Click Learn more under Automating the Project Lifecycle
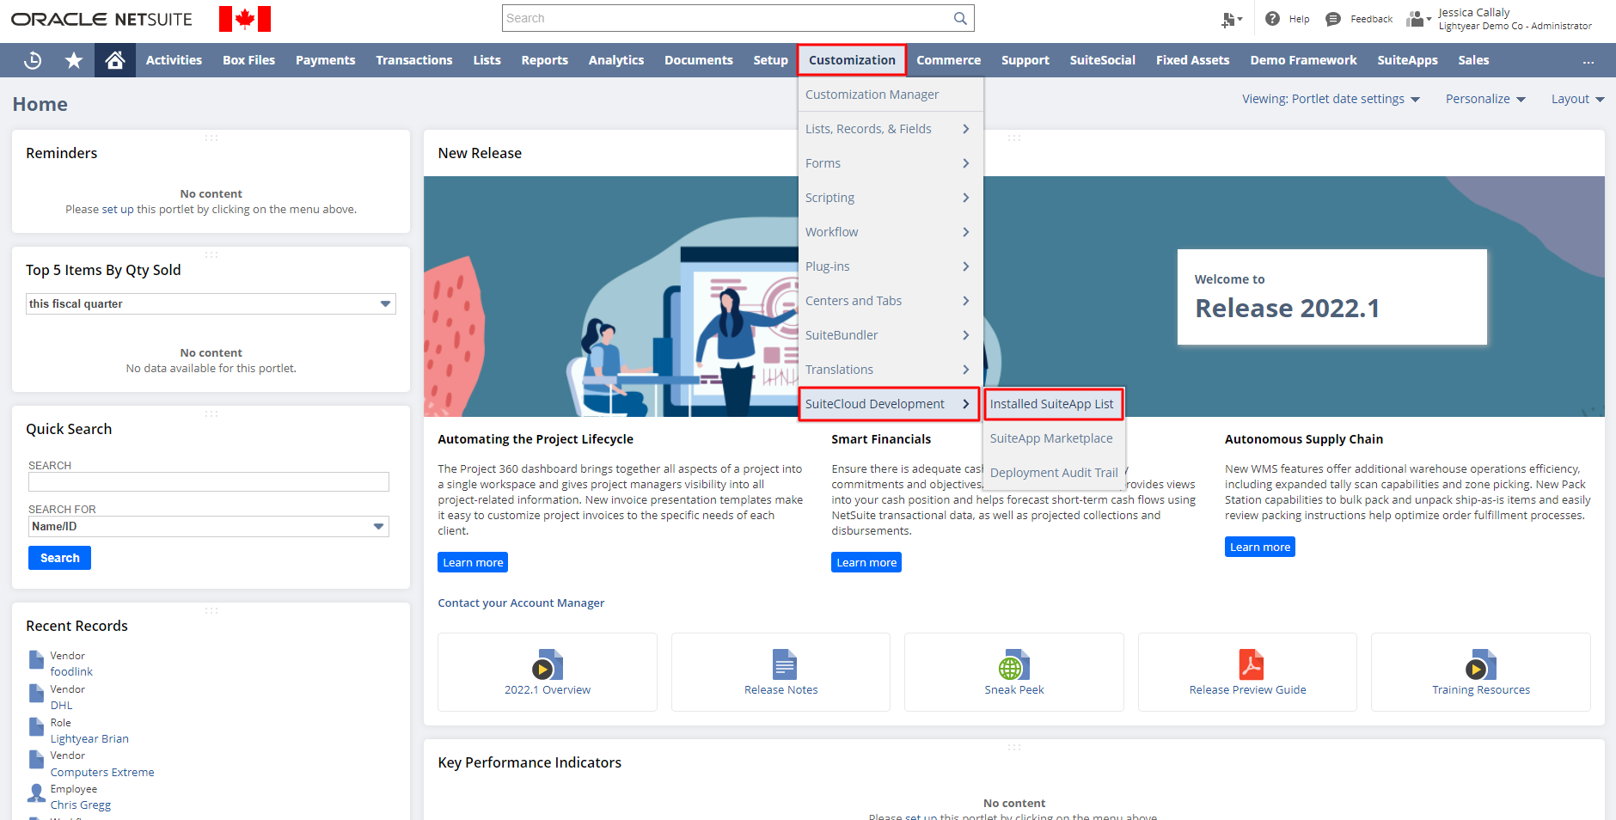Viewport: 1616px width, 820px height. pos(473,562)
